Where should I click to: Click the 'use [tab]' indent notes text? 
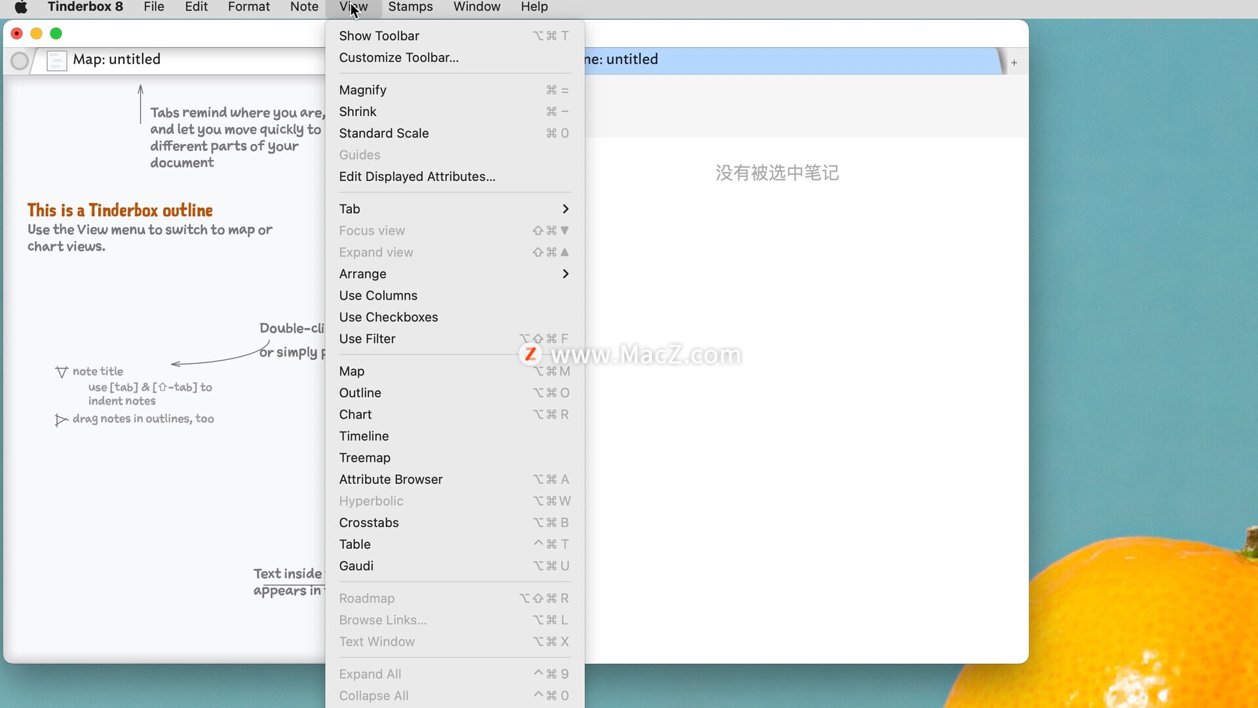click(150, 394)
